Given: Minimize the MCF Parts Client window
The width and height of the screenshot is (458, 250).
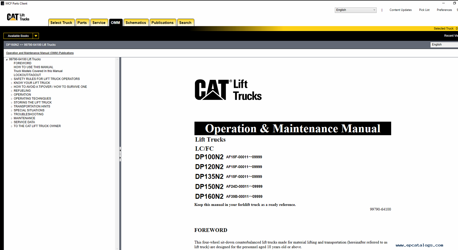Looking at the screenshot, I should [444, 3].
